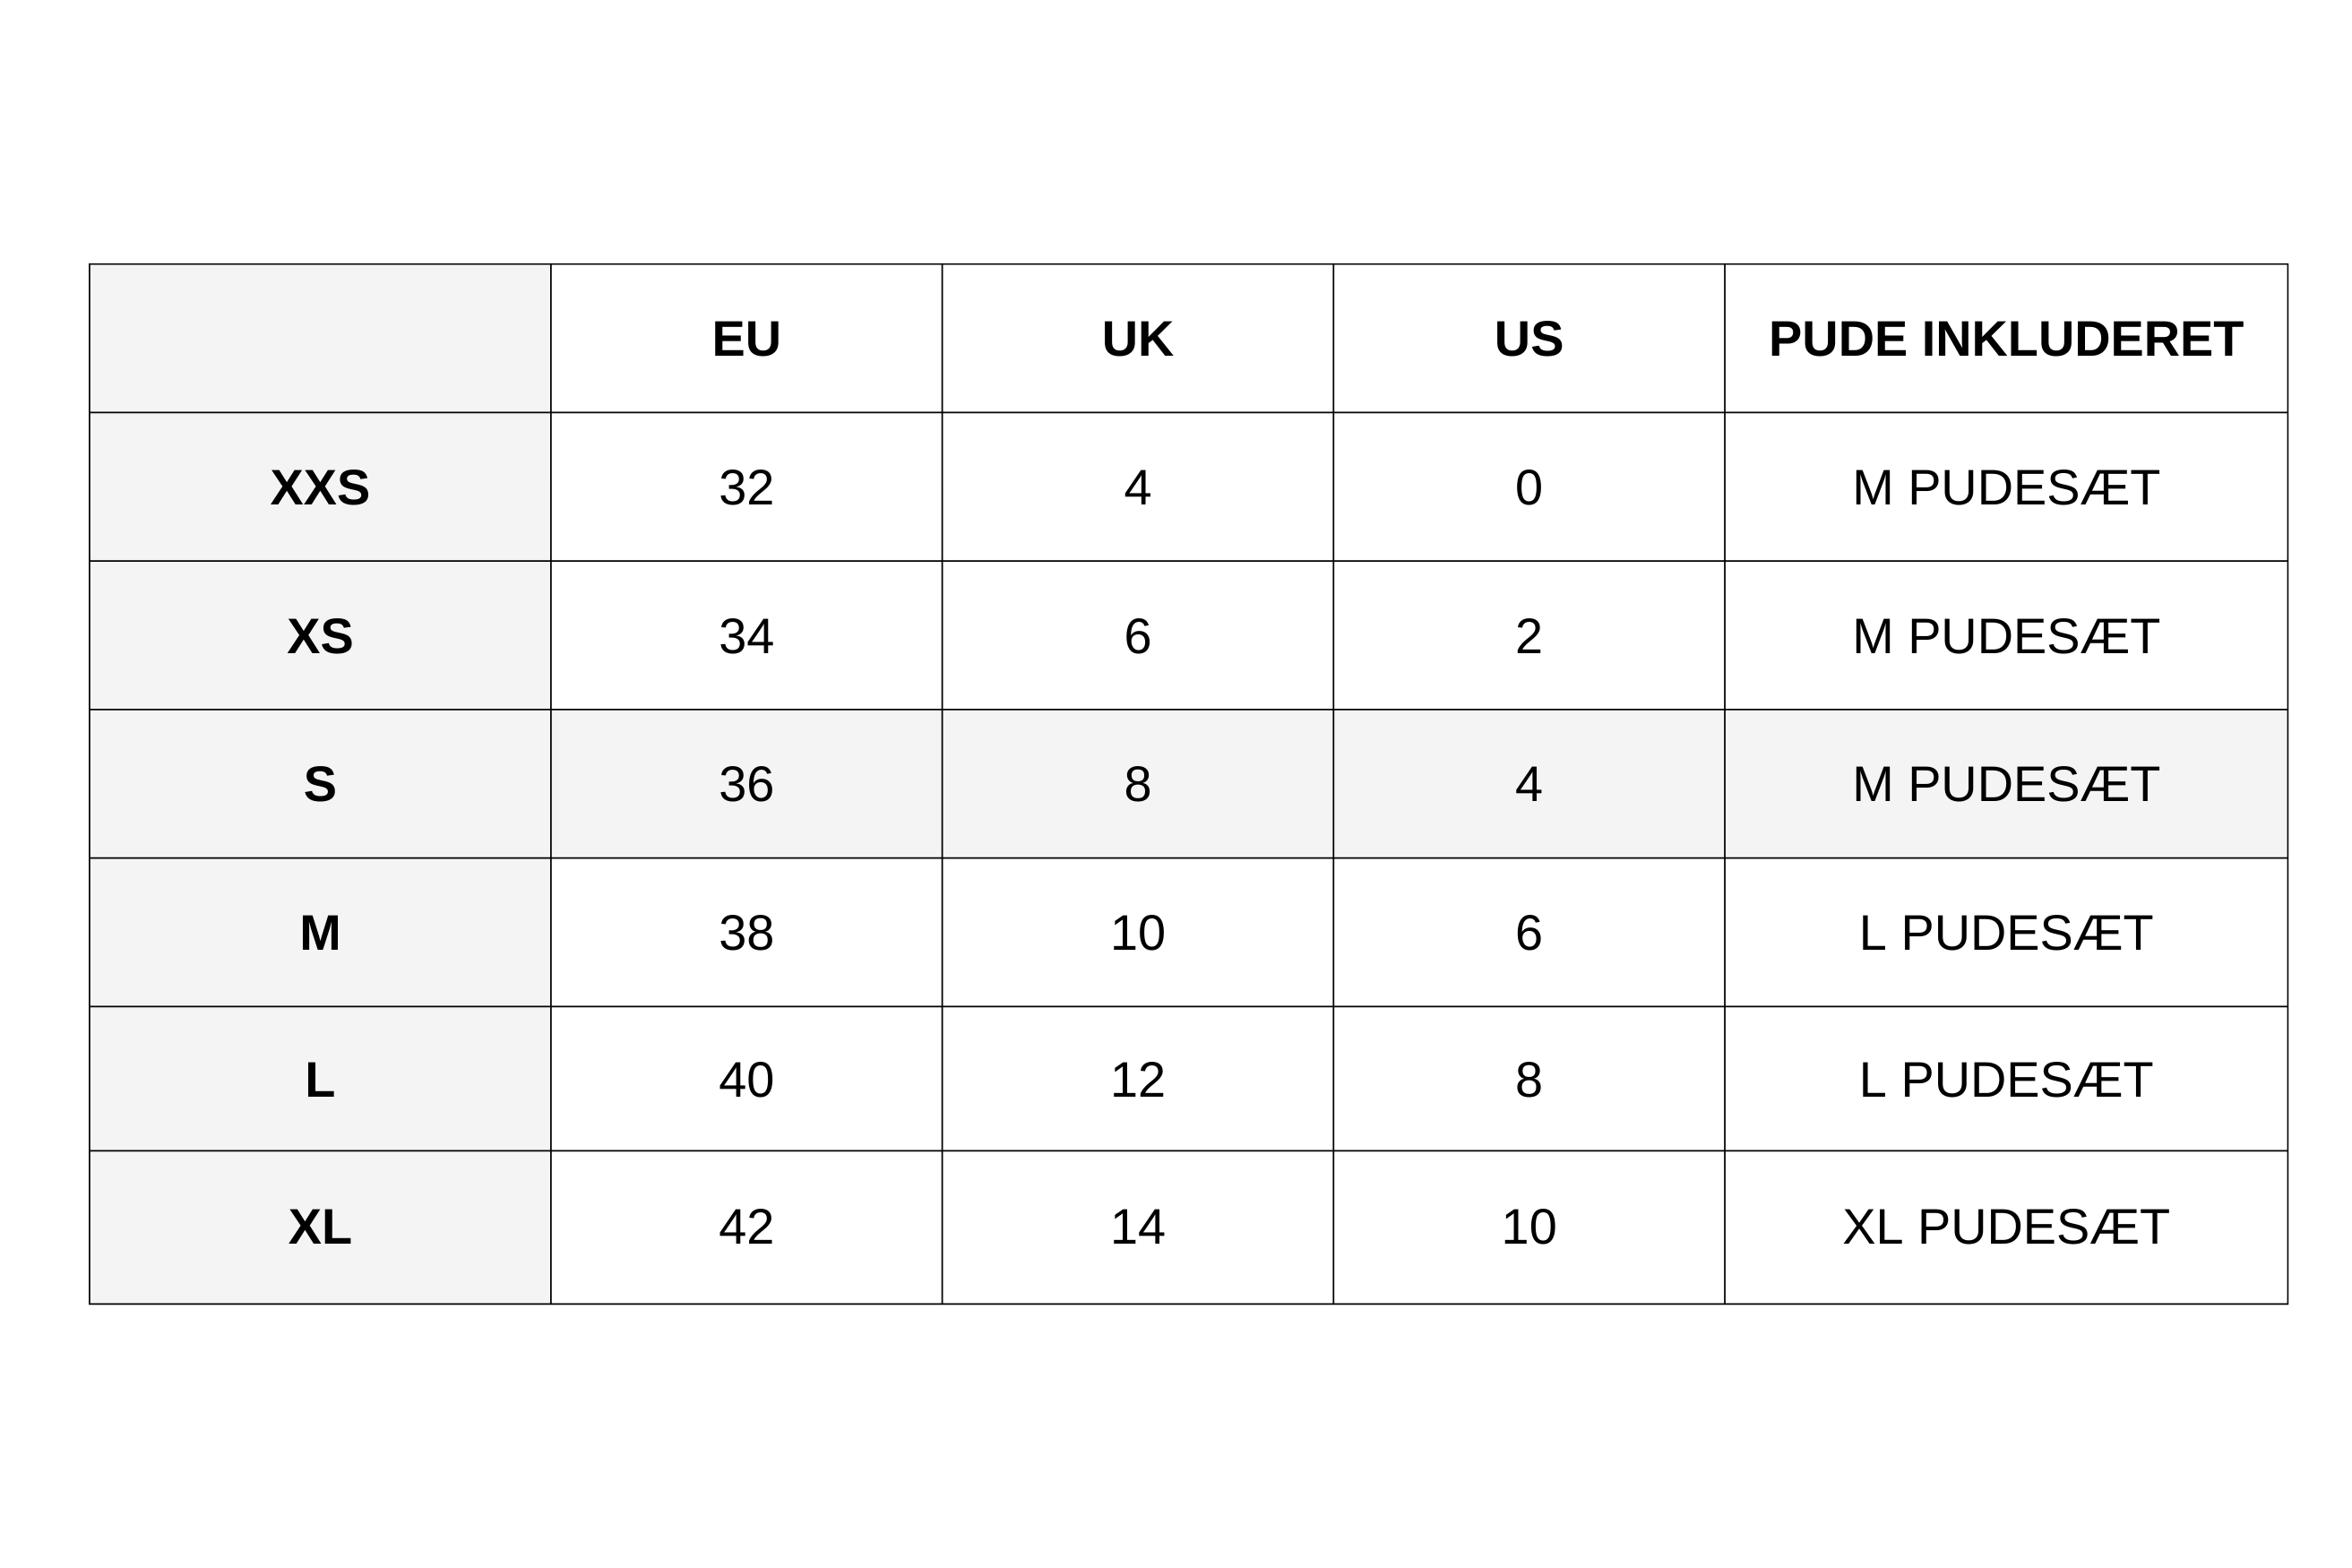Screen dimensions: 2352x1568
Task: Select the XS row label
Action: (x=320, y=636)
